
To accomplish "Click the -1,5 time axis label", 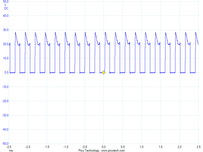I will coord(47,147).
